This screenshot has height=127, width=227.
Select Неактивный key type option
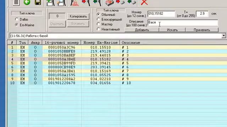coord(99,29)
